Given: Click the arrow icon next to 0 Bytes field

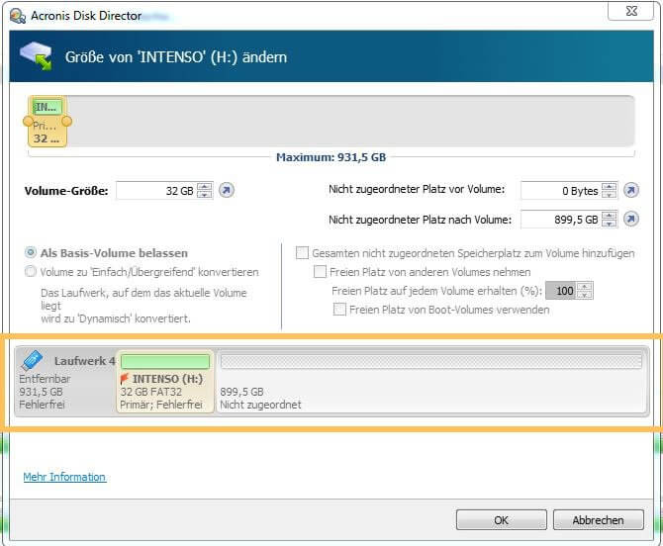Looking at the screenshot, I should (631, 190).
